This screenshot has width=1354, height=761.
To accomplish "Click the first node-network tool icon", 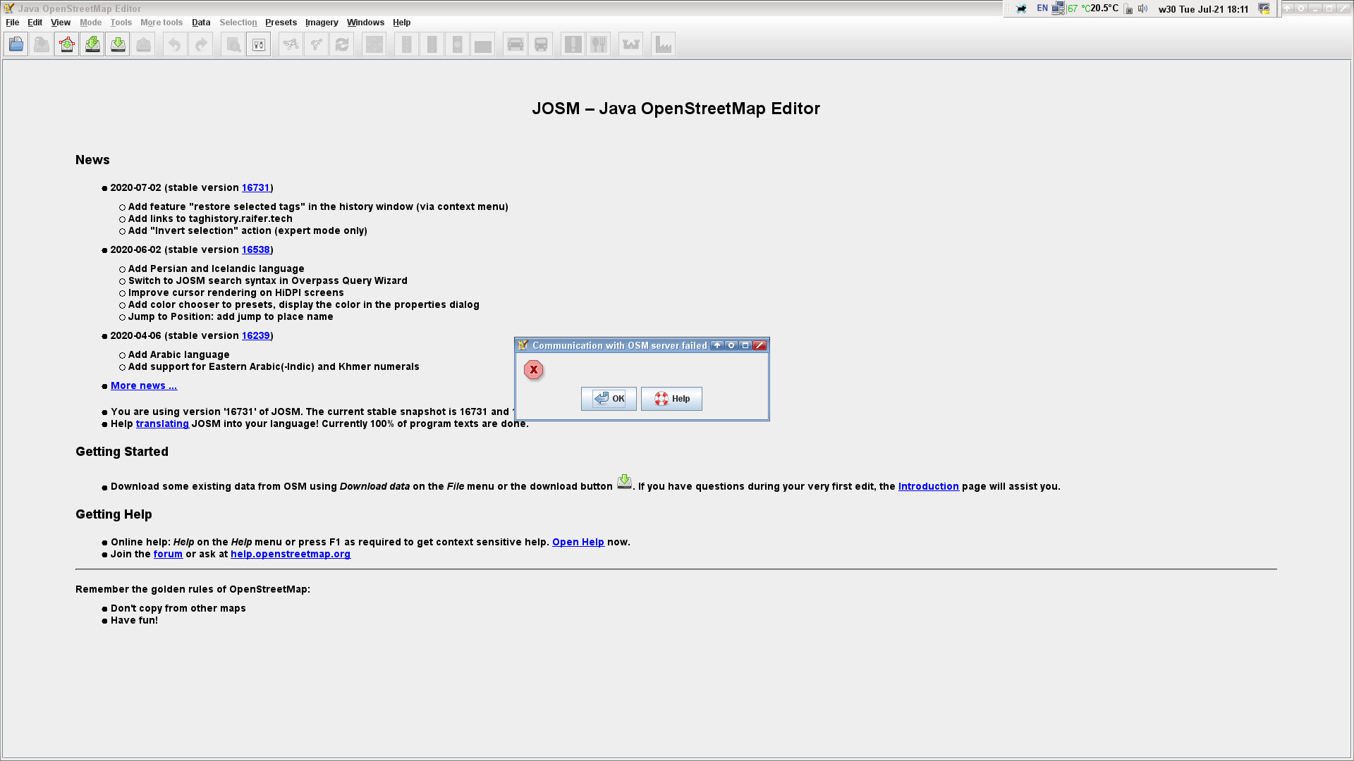I will [x=291, y=44].
